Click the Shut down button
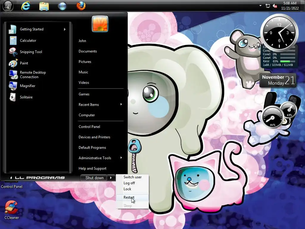305x229 pixels. [x=94, y=178]
